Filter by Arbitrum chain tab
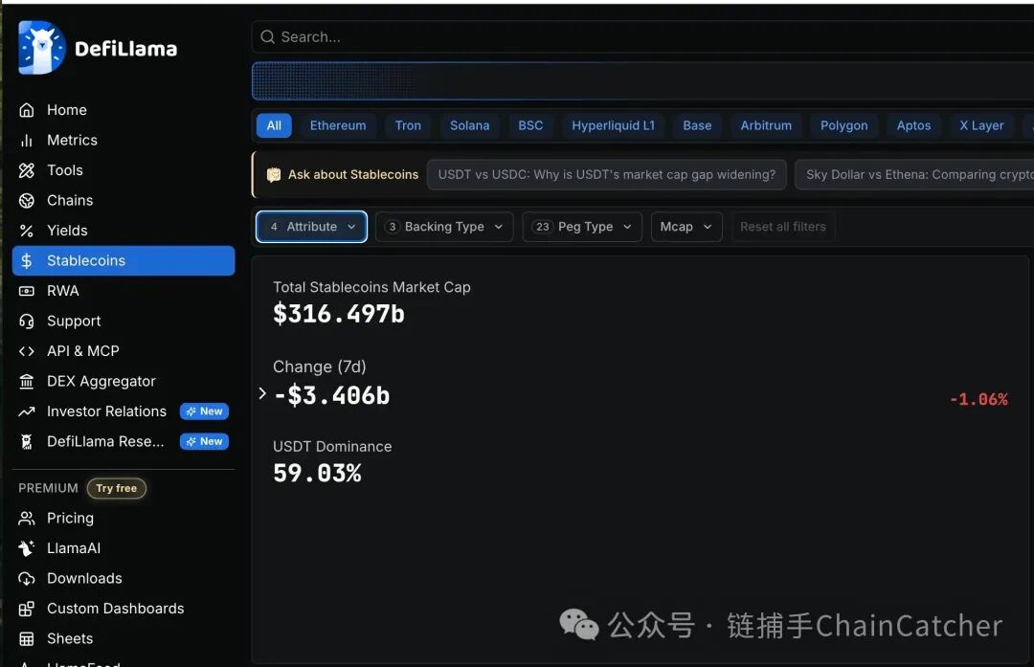Viewport: 1034px width, 667px height. (x=766, y=125)
